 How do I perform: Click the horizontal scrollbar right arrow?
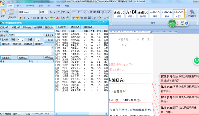[106, 114]
